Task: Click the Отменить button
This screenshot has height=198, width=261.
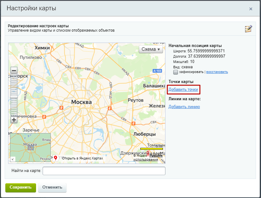Action: (52, 188)
